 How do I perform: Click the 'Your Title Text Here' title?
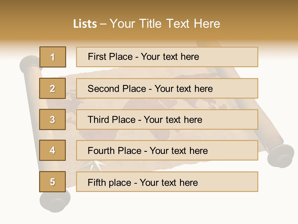(165, 24)
